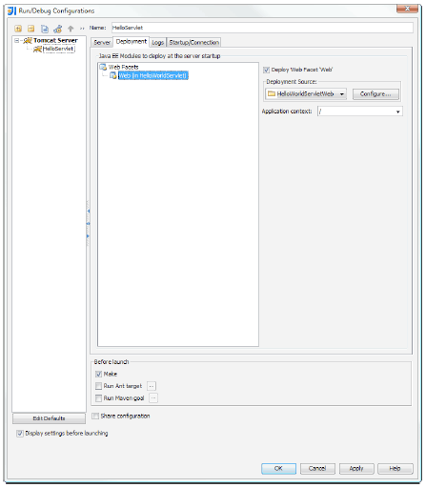This screenshot has width=426, height=488.
Task: Switch to the Server tab
Action: coord(102,43)
